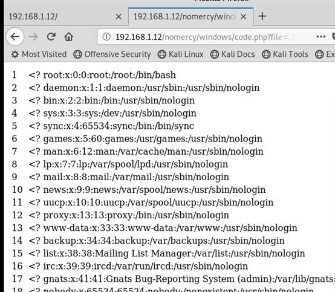
Task: Open a new browser tab
Action: (x=262, y=16)
